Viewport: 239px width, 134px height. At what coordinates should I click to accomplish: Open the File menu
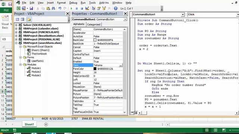24,3
